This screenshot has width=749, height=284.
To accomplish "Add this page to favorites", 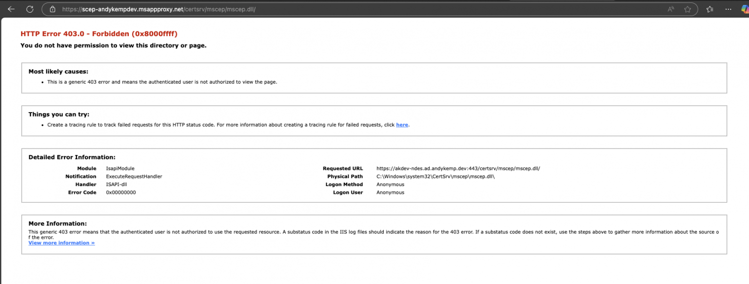I will click(688, 9).
